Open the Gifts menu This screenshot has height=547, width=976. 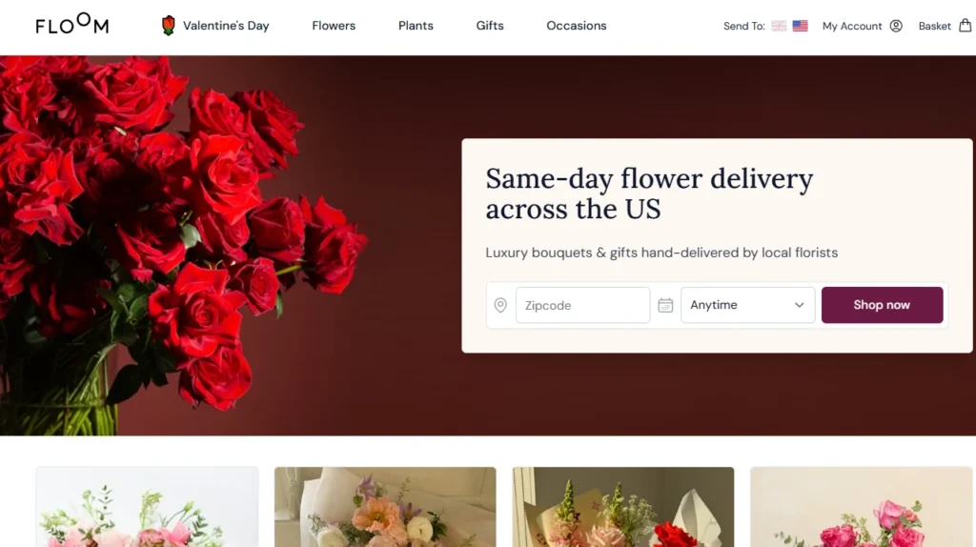pyautogui.click(x=490, y=26)
